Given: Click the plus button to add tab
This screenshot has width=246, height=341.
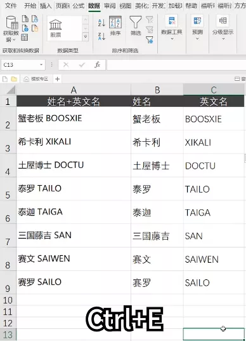Looking at the screenshot, I should pos(58,79).
